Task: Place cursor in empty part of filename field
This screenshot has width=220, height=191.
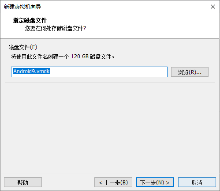Action: [109, 72]
